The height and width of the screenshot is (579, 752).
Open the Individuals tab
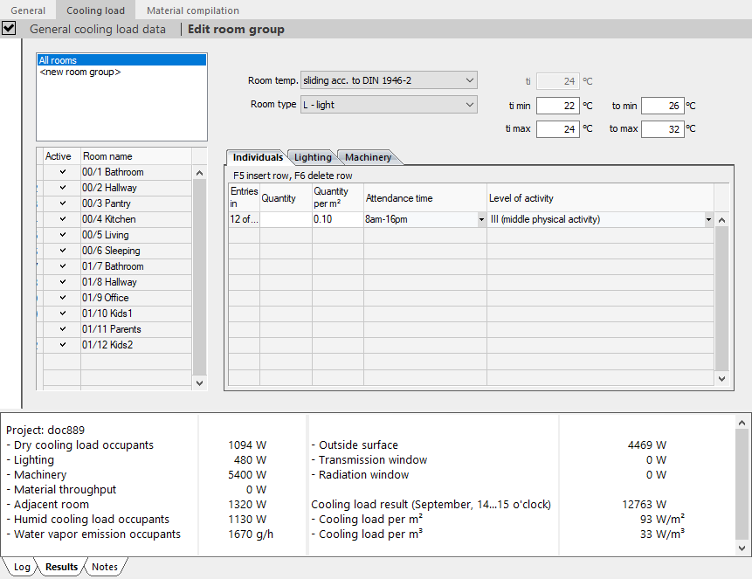pyautogui.click(x=258, y=157)
